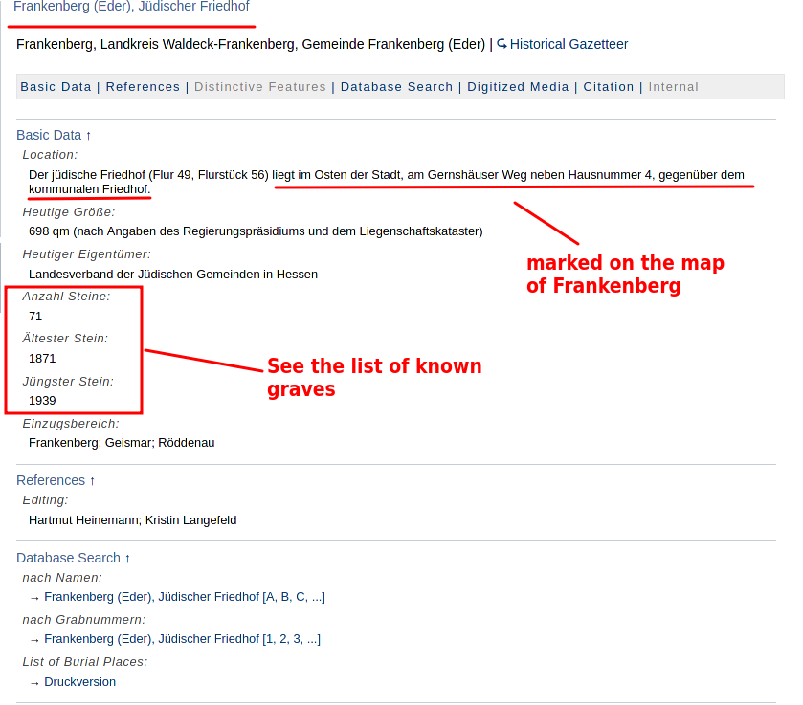Click the Historical Gazetteer arrow icon
The width and height of the screenshot is (803, 705).
[x=502, y=44]
